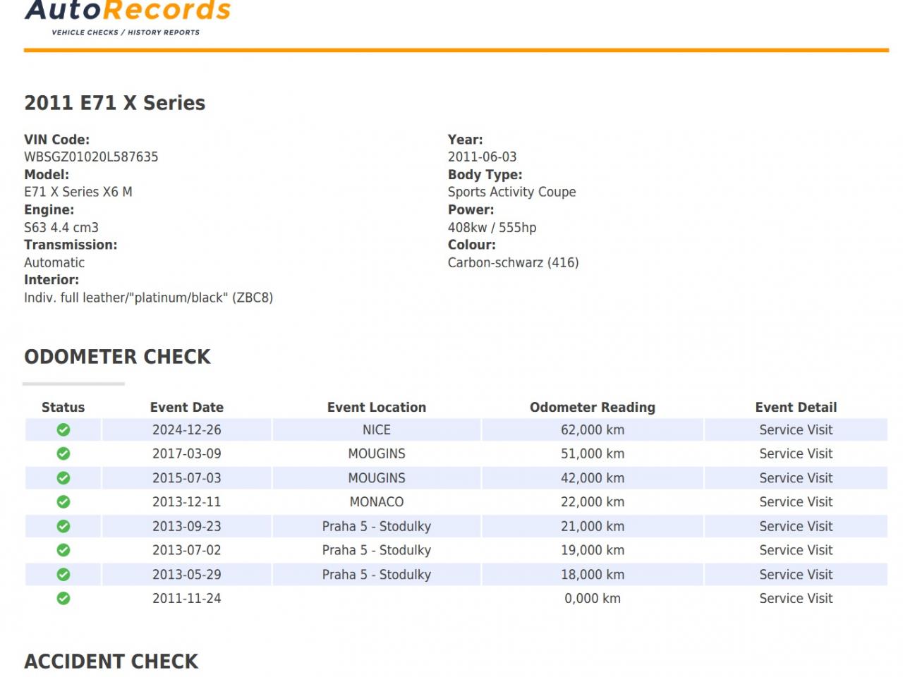
Task: Click the ODOMETER CHECK section heading
Action: click(x=118, y=357)
